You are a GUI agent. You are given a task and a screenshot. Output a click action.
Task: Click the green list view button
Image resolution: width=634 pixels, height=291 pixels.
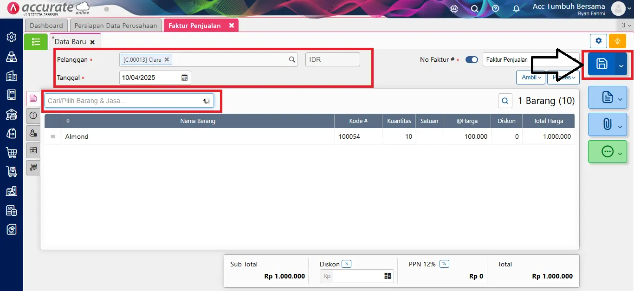click(36, 42)
